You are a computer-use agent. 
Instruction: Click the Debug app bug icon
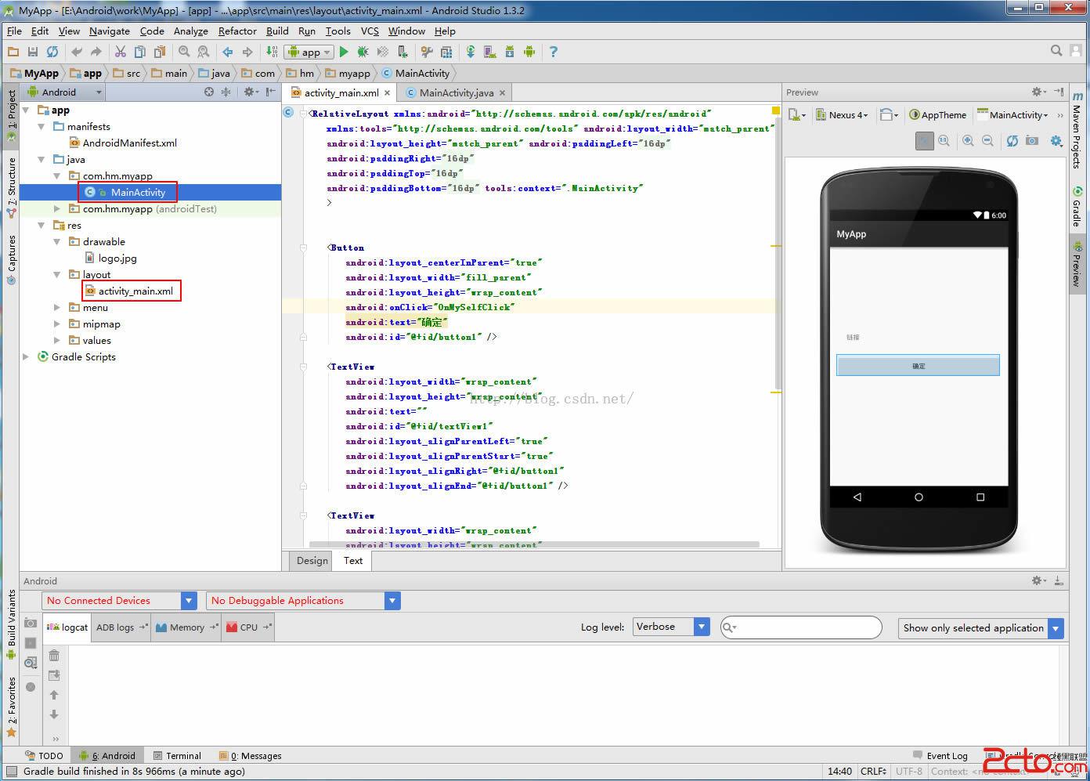pyautogui.click(x=363, y=52)
